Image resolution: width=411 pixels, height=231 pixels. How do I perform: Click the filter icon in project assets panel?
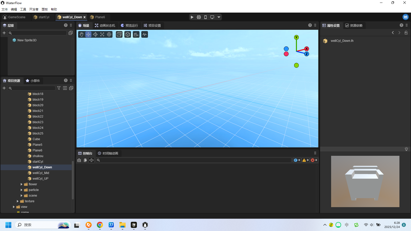tap(59, 88)
